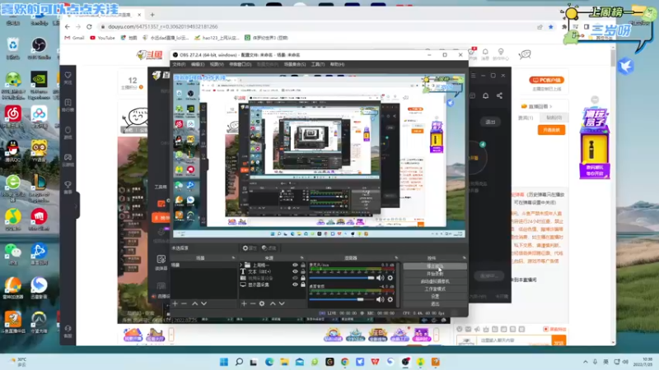Click the Windows Start button
This screenshot has height=370, width=659.
224,362
